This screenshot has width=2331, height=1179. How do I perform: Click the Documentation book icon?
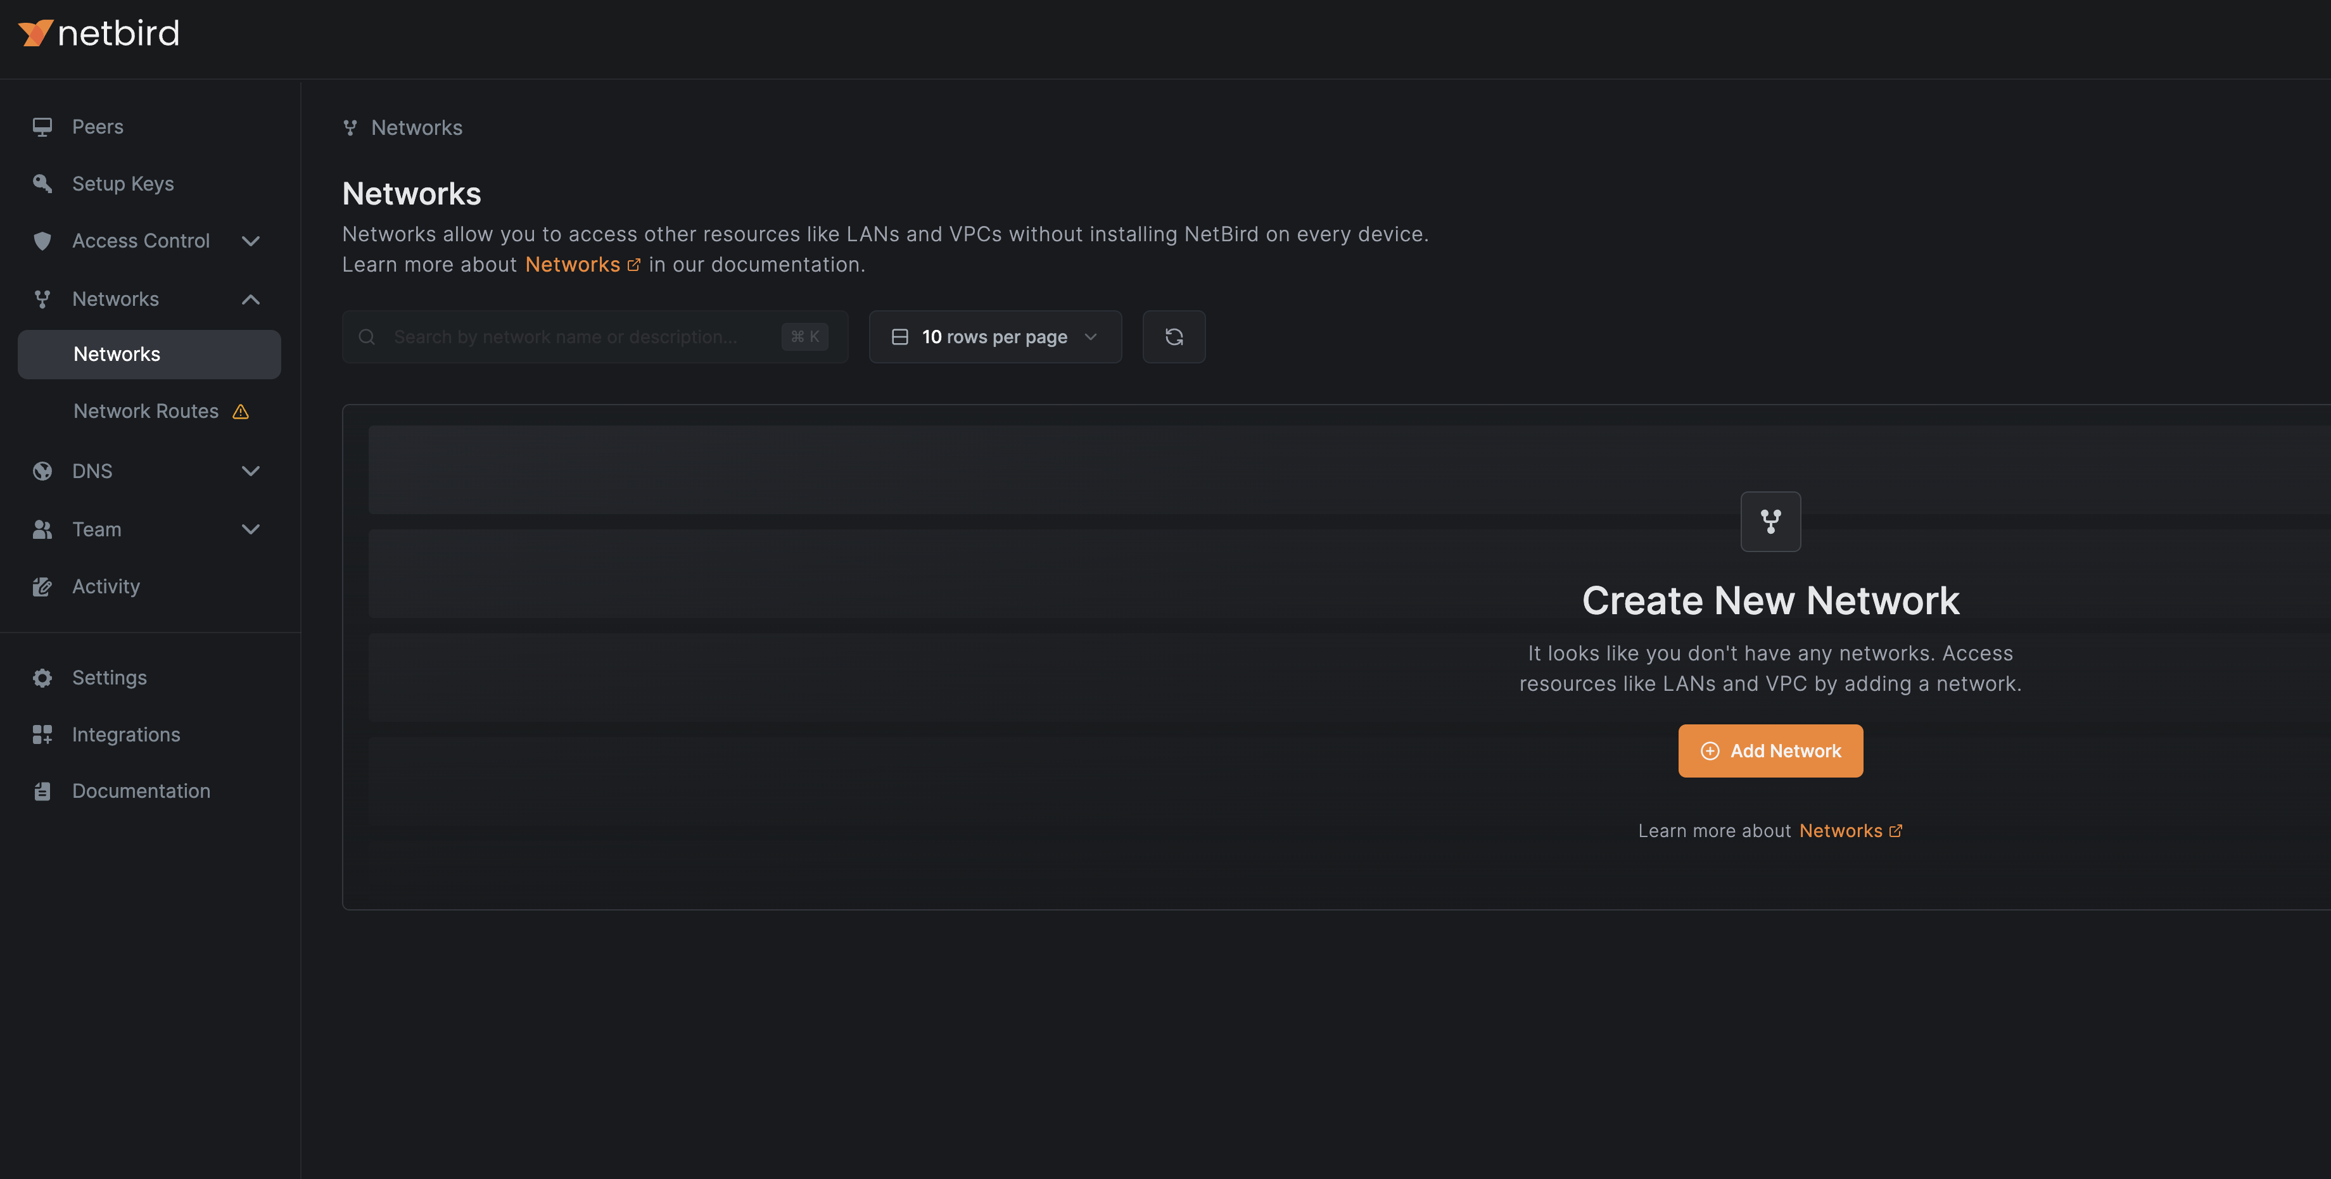(42, 791)
